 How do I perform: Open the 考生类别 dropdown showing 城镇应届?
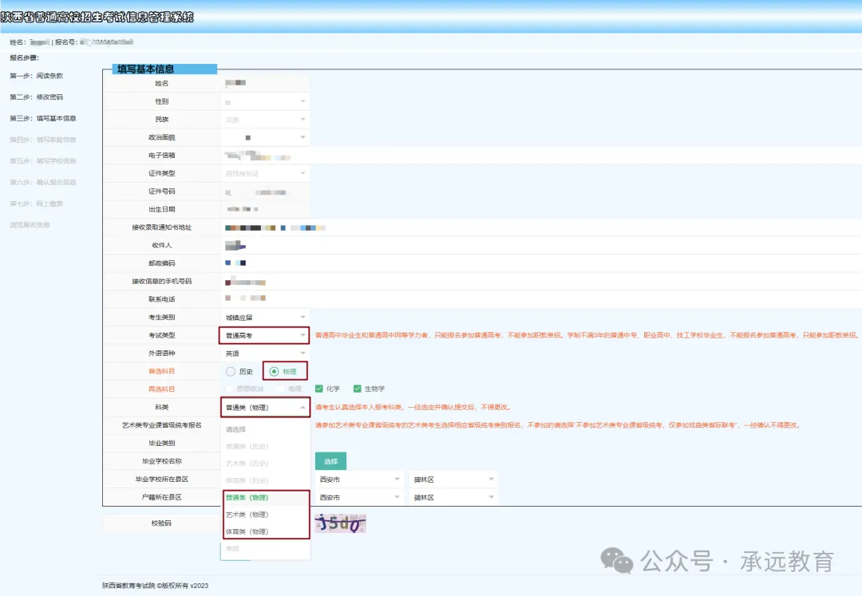[x=264, y=318]
